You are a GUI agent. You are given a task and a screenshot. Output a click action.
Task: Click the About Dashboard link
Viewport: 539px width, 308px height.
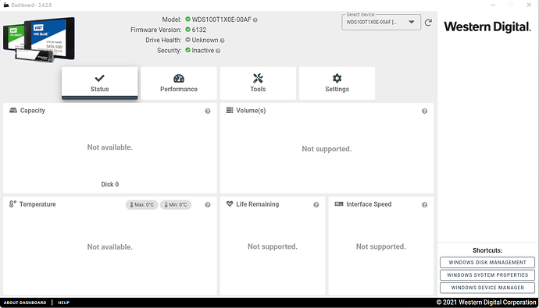25,303
